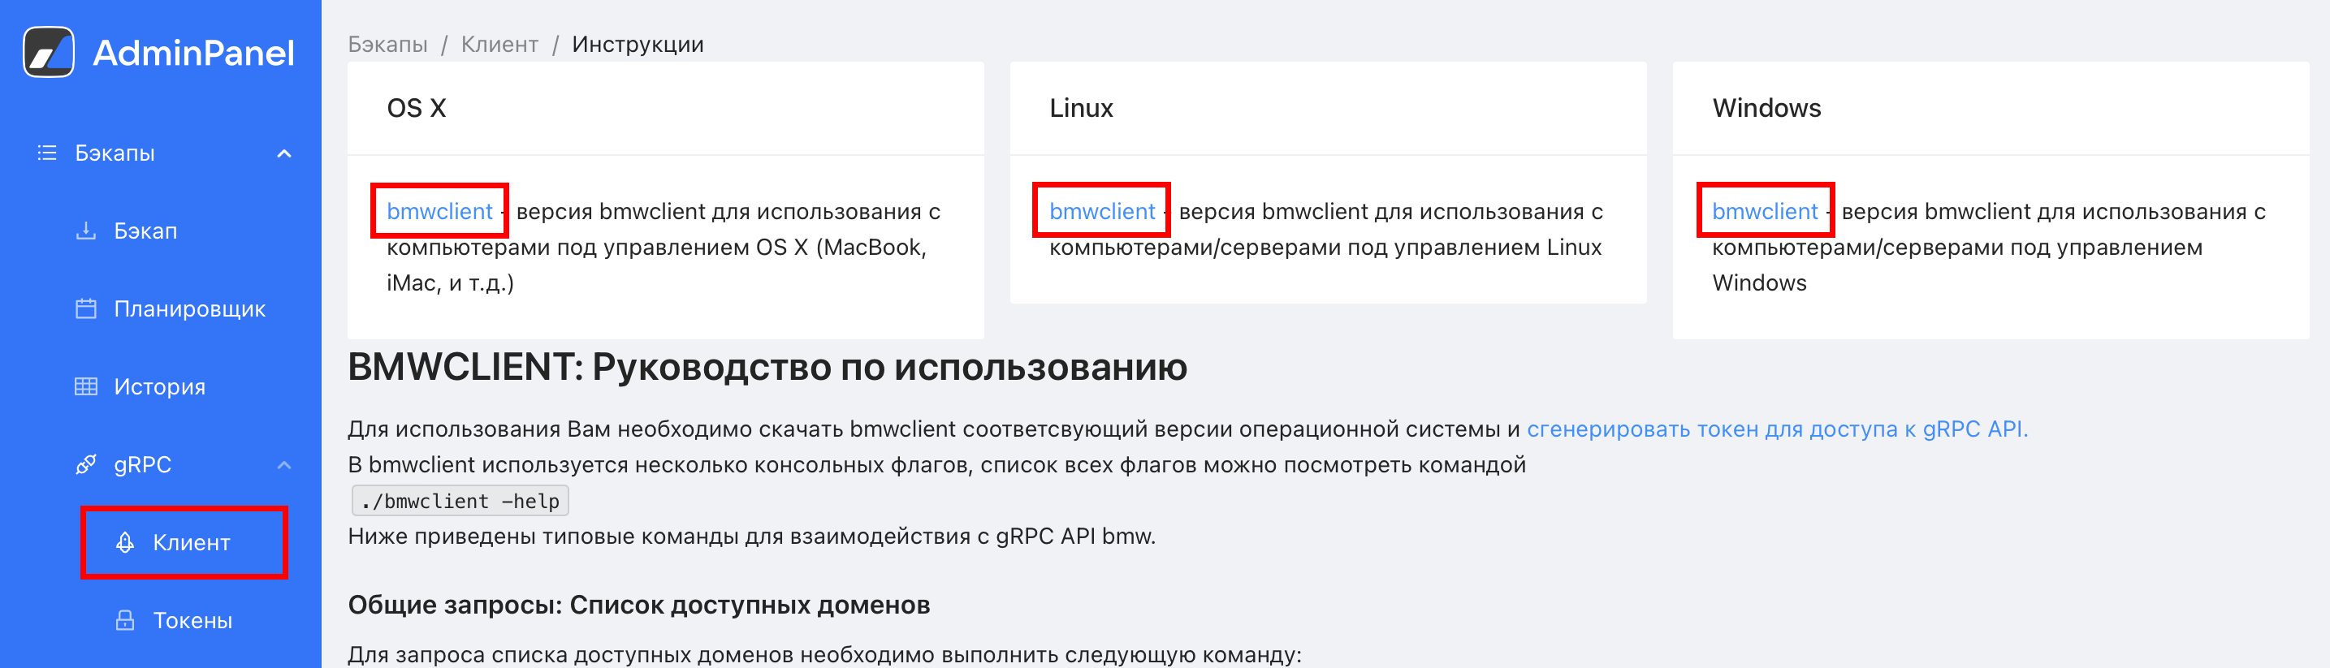Click the AdminPanel logo icon
This screenshot has height=668, width=2330.
[x=49, y=53]
